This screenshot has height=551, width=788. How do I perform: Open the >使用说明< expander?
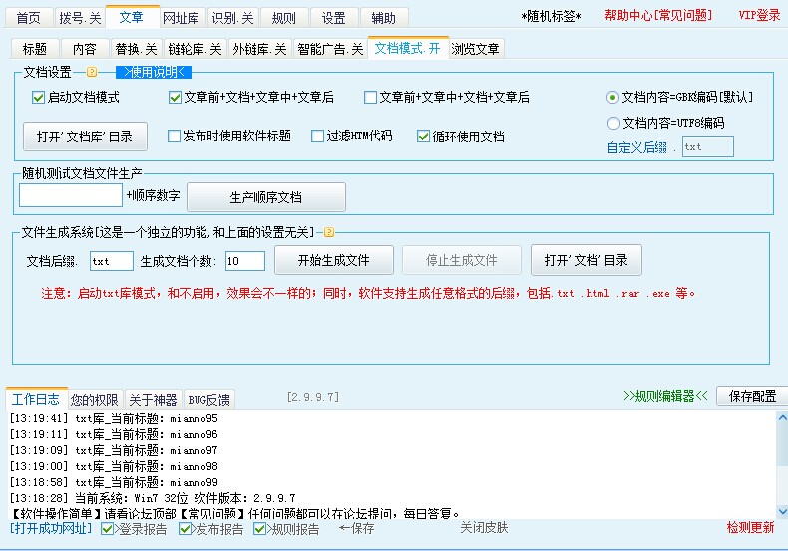point(154,72)
